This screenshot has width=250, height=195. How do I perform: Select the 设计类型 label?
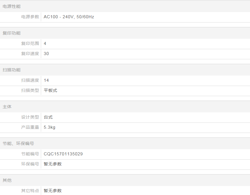pos(30,117)
